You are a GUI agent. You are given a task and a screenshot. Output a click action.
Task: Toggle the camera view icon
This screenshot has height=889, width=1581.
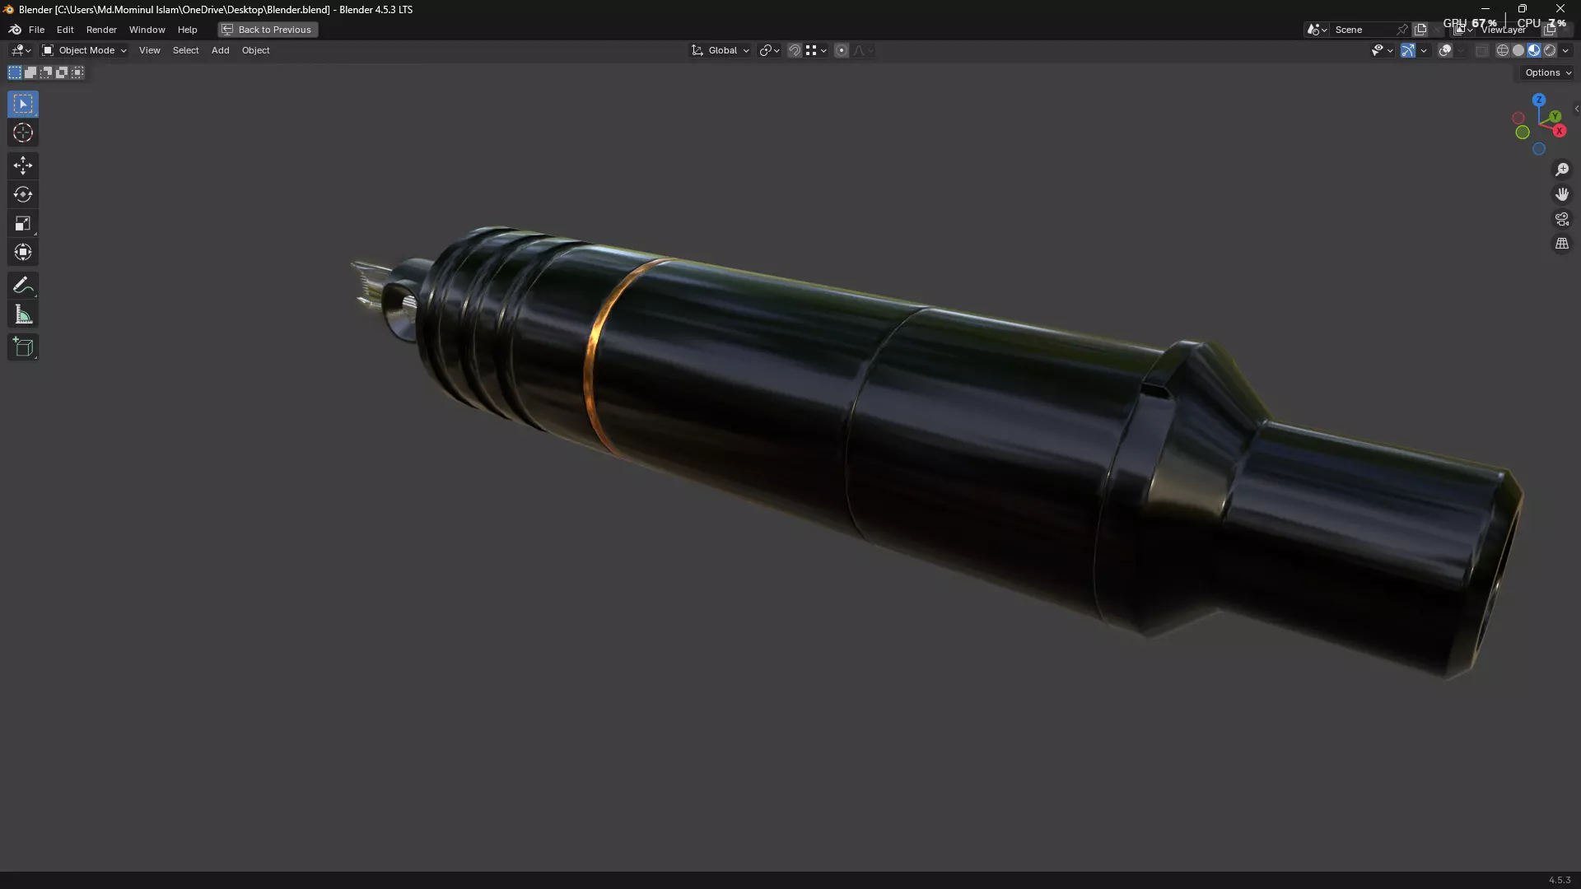(1562, 219)
